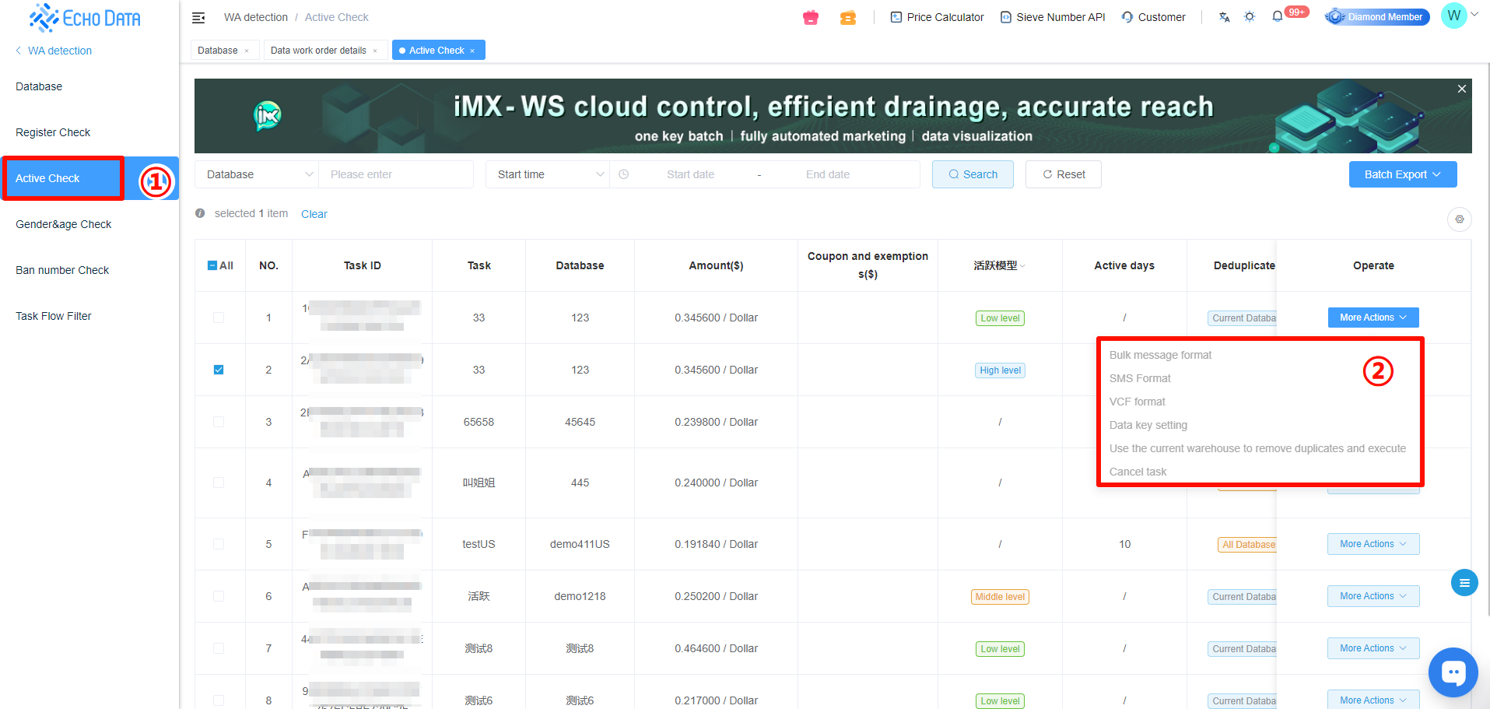This screenshot has width=1490, height=709.
Task: Click Clear selection link
Action: point(314,214)
